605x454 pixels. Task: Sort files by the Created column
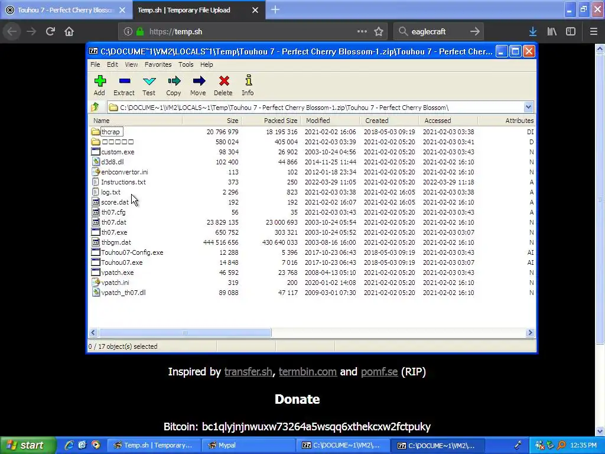click(389, 121)
